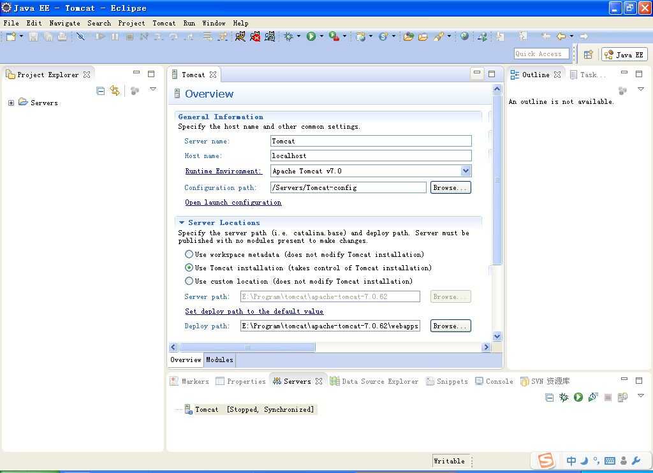Open the Tomcat menu
653x473 pixels.
click(x=164, y=23)
